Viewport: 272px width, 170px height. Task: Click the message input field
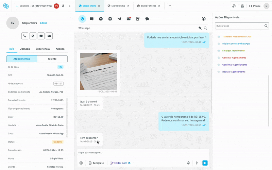143,153
